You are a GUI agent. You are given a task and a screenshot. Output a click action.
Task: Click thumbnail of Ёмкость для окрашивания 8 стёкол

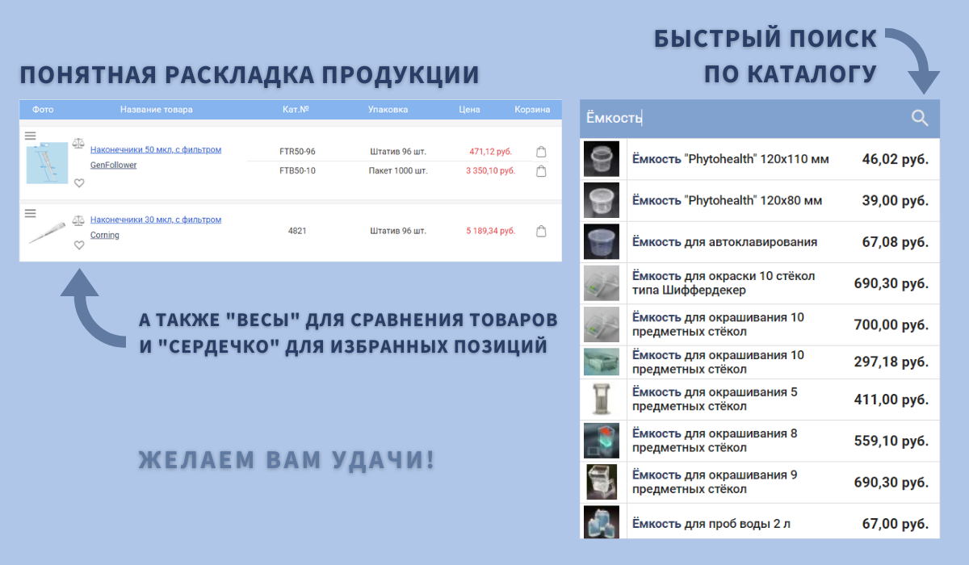(601, 441)
